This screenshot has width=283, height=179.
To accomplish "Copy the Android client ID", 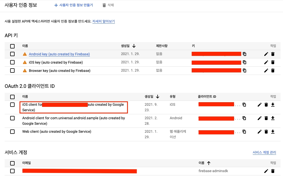I will pyautogui.click(x=244, y=118).
